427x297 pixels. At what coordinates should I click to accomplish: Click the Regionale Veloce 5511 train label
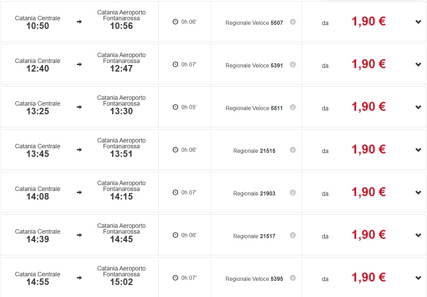click(254, 108)
